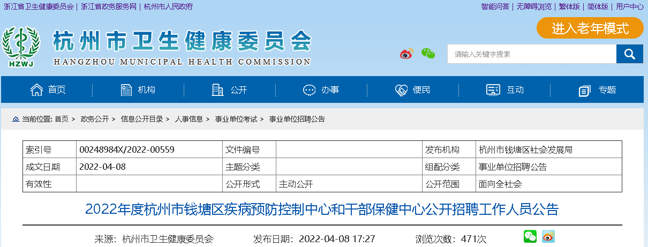The image size is (648, 247).
Task: Click 智能问答 link
Action: click(x=495, y=6)
